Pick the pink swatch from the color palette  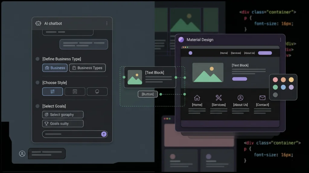[275, 80]
